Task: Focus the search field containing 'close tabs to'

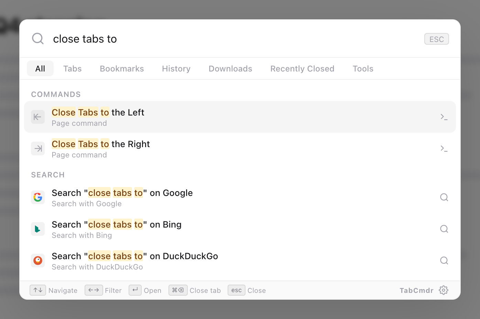Action: point(234,39)
